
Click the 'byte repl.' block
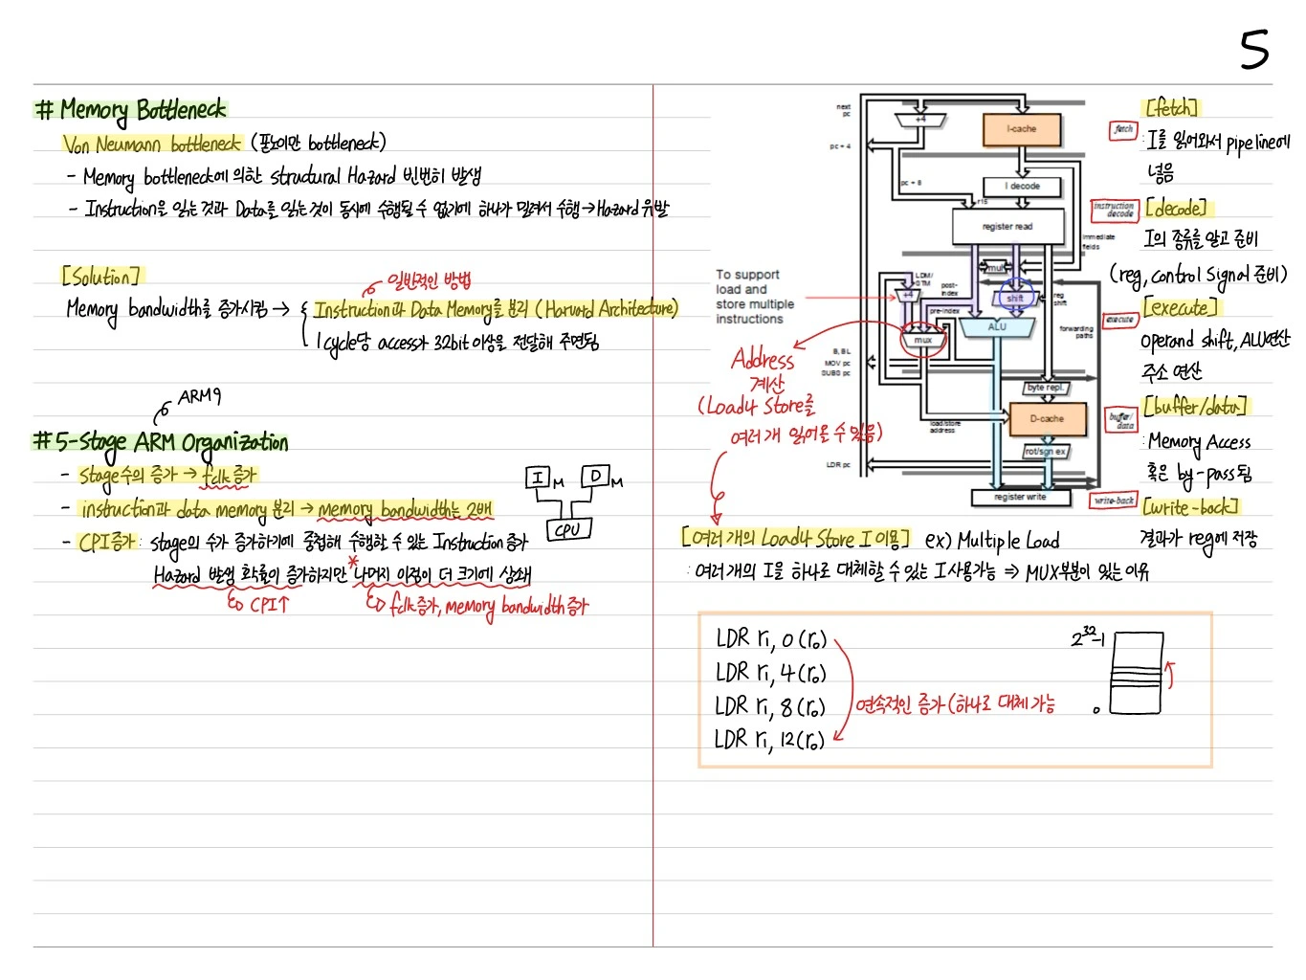click(1045, 389)
